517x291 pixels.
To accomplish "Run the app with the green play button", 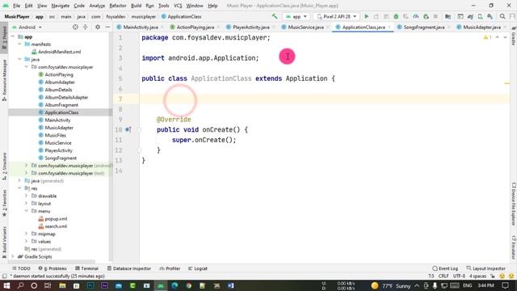I will point(366,16).
